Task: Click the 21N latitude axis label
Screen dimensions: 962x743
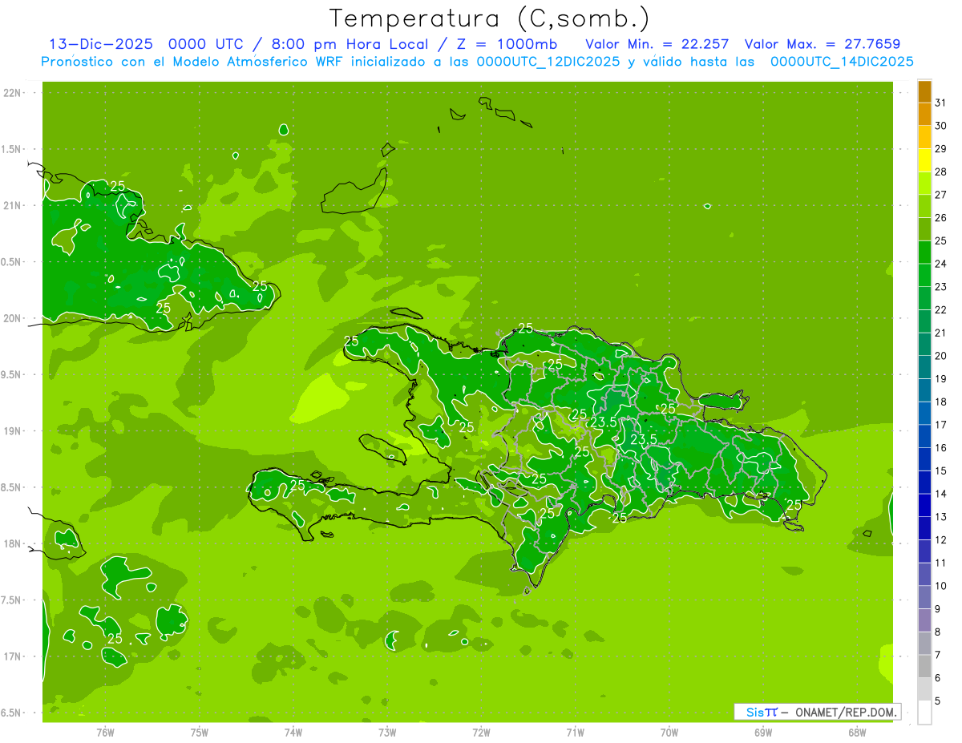Action: coord(13,206)
